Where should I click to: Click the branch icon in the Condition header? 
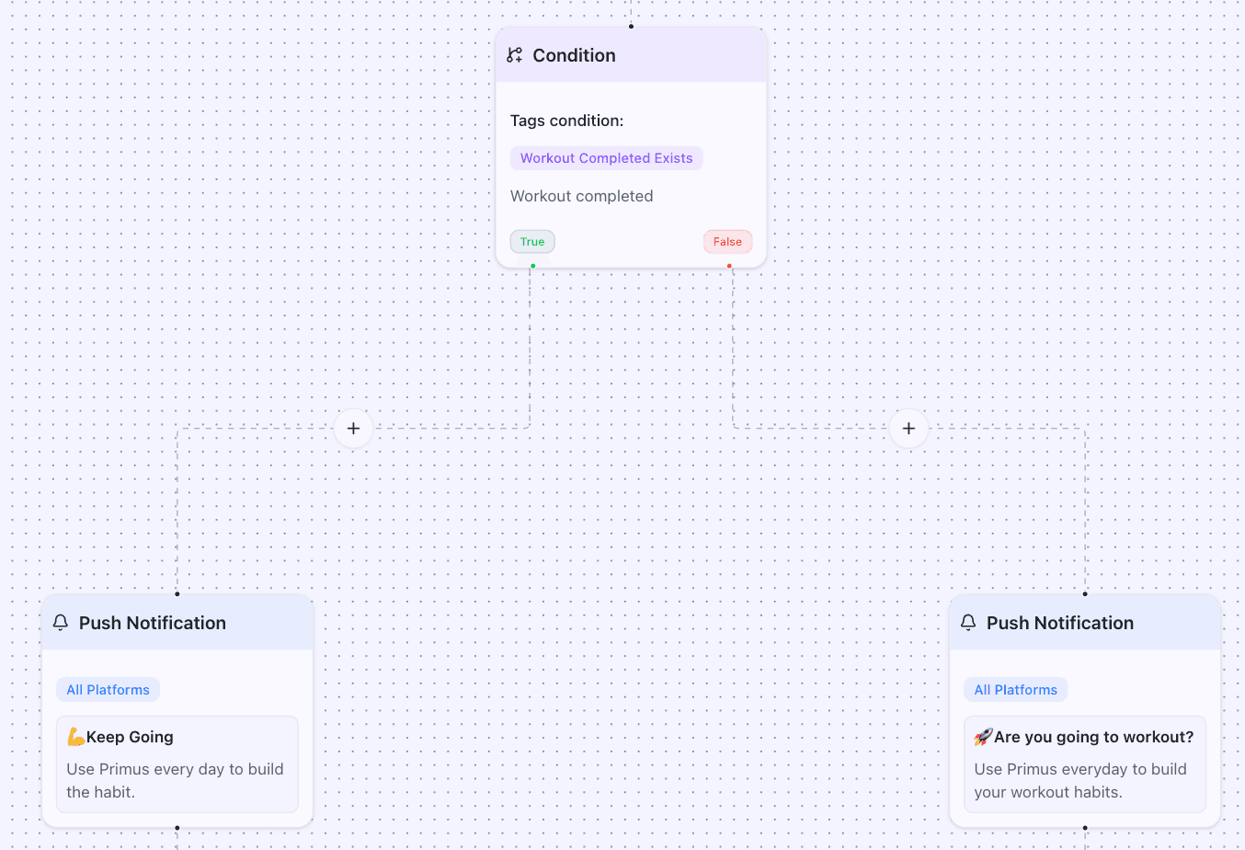(515, 55)
